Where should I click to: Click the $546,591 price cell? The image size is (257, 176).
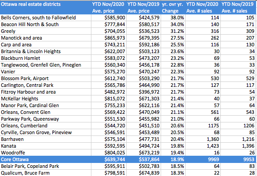click(x=109, y=132)
